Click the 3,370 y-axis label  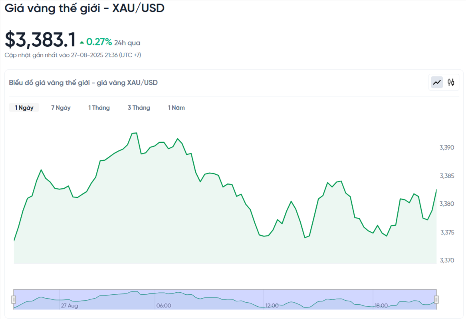click(447, 260)
